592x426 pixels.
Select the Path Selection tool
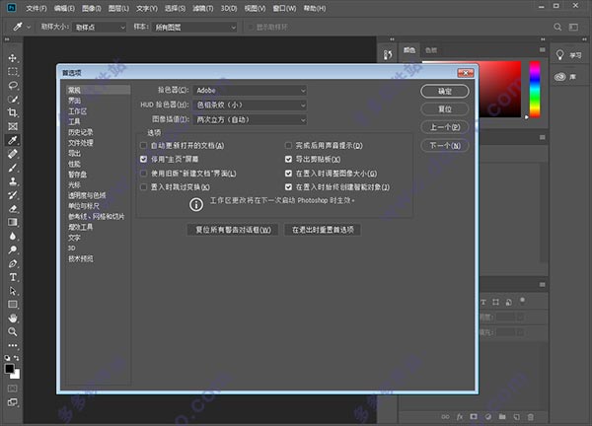click(x=13, y=291)
